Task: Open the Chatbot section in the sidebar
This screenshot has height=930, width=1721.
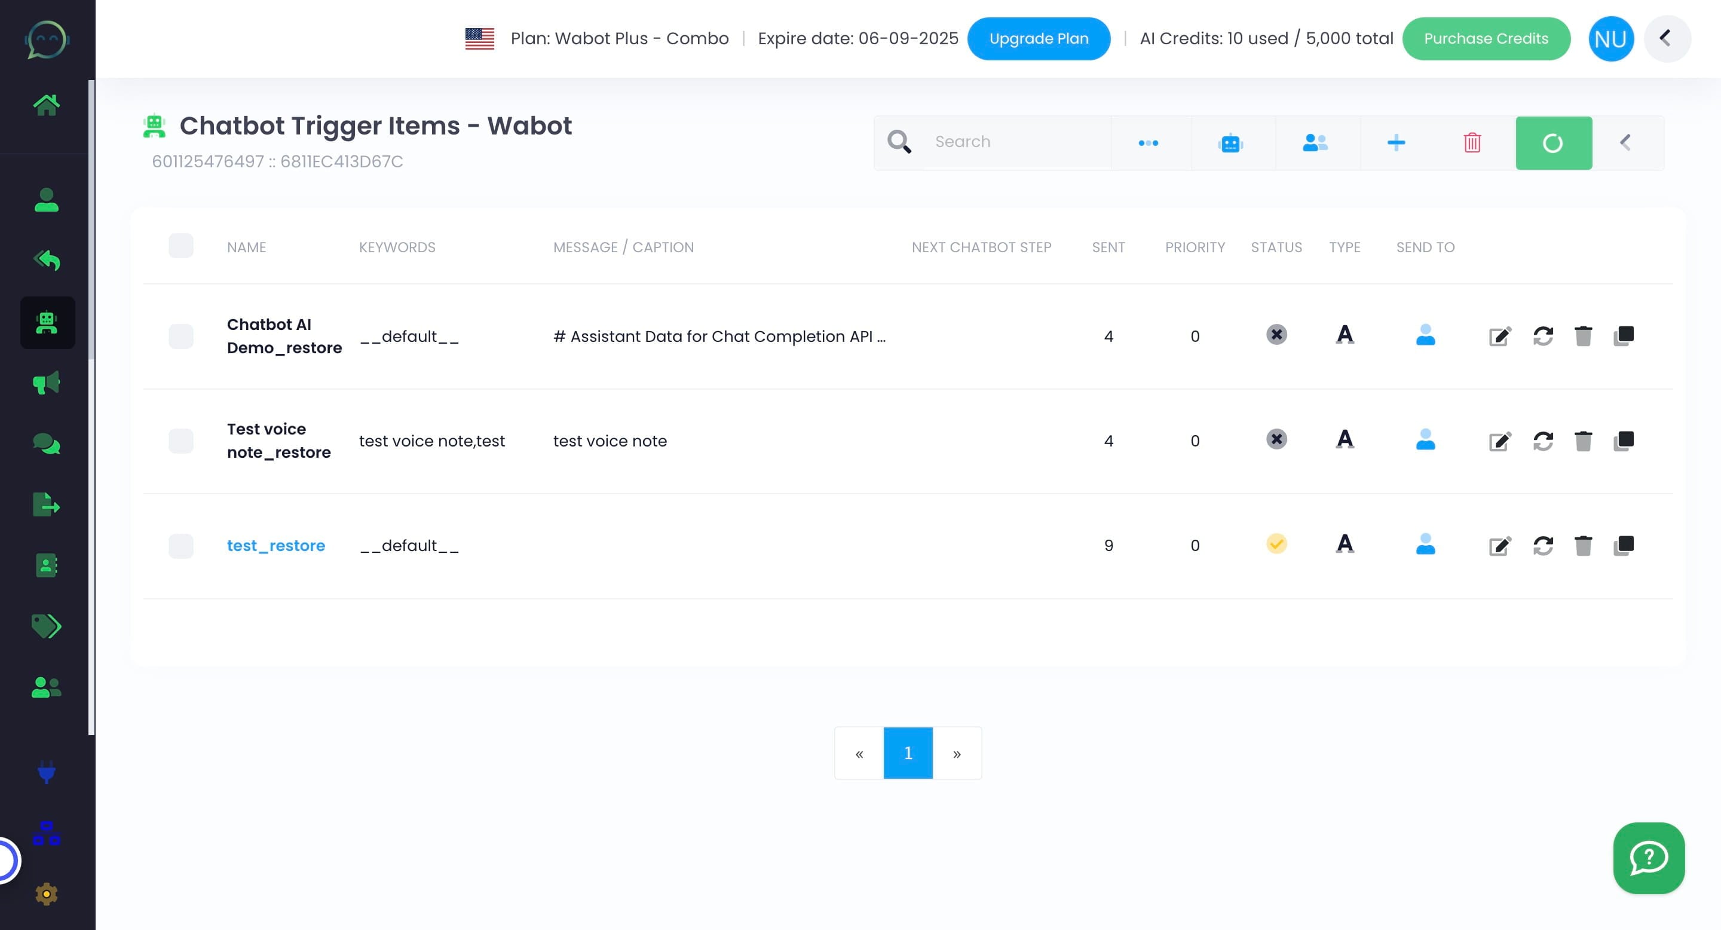Action: tap(47, 322)
